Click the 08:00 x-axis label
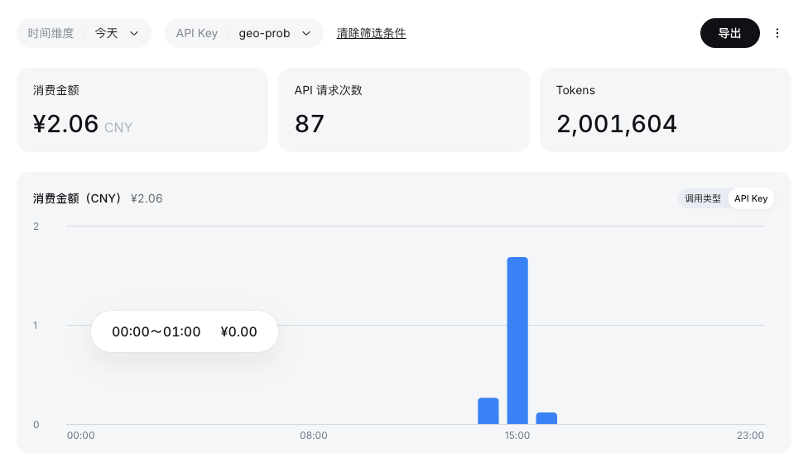Image resolution: width=808 pixels, height=467 pixels. pyautogui.click(x=313, y=435)
